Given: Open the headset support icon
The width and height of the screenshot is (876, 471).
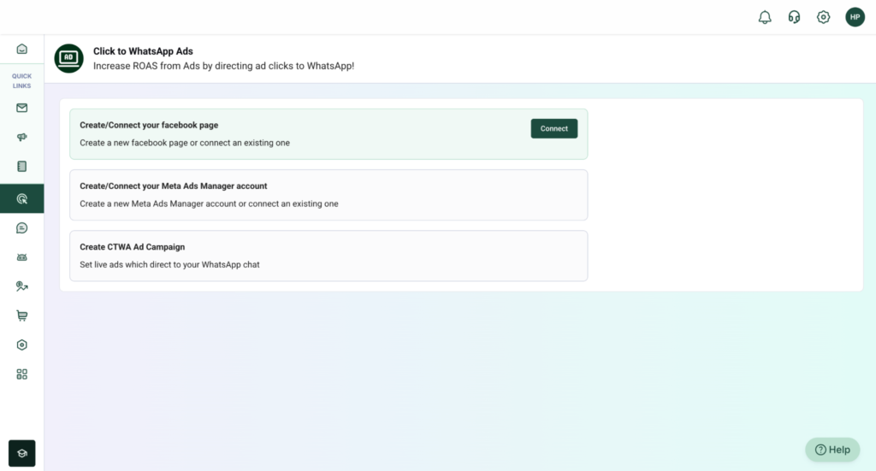Looking at the screenshot, I should point(794,17).
